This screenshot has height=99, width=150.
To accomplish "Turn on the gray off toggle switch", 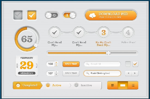I will coord(52,15).
